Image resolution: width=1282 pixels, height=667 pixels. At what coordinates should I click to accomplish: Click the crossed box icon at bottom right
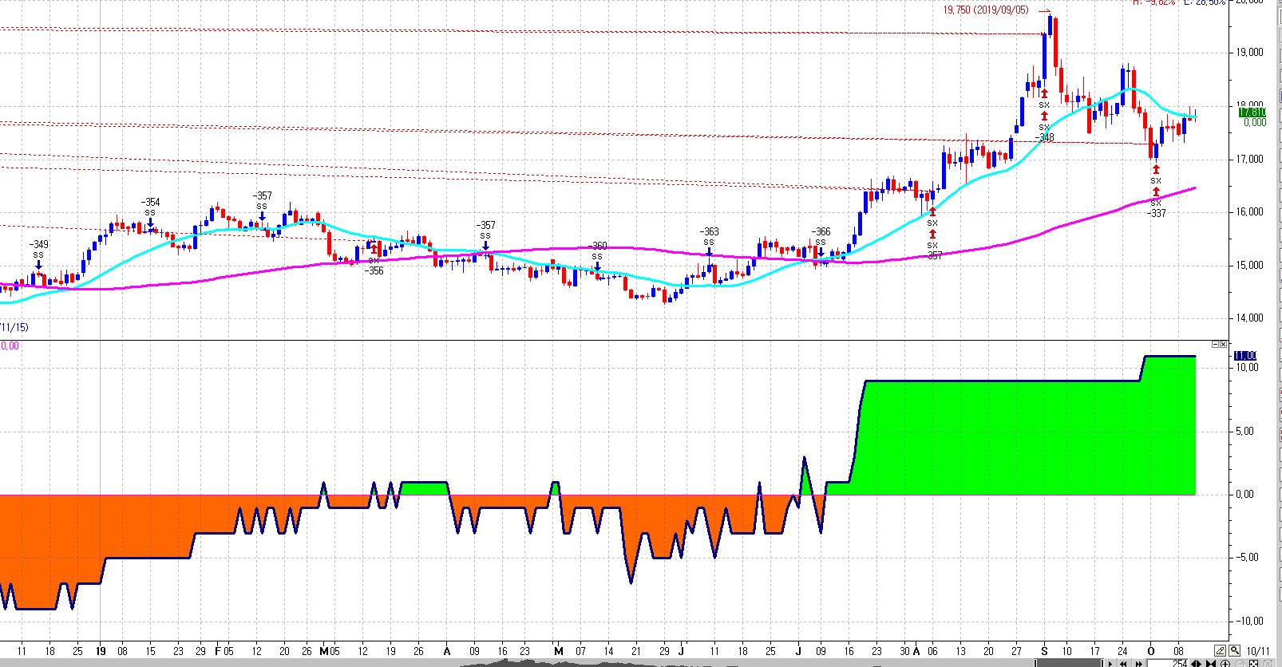1268,664
